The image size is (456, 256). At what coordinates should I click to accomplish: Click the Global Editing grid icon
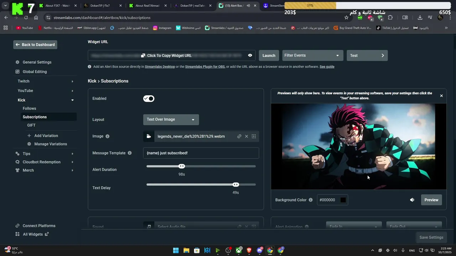point(17,71)
